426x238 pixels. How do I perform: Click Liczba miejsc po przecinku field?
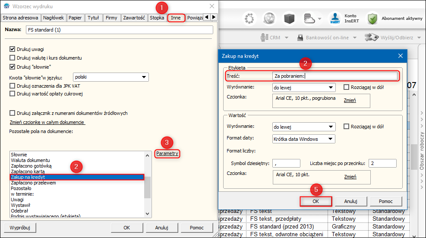382,163
